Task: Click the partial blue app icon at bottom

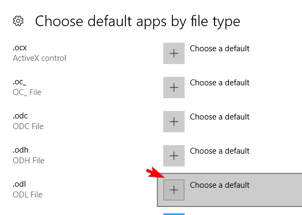Action: [x=174, y=214]
